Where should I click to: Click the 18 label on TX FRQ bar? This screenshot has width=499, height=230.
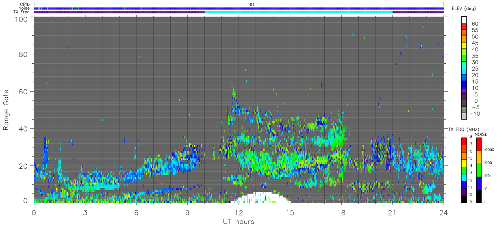pos(470,137)
